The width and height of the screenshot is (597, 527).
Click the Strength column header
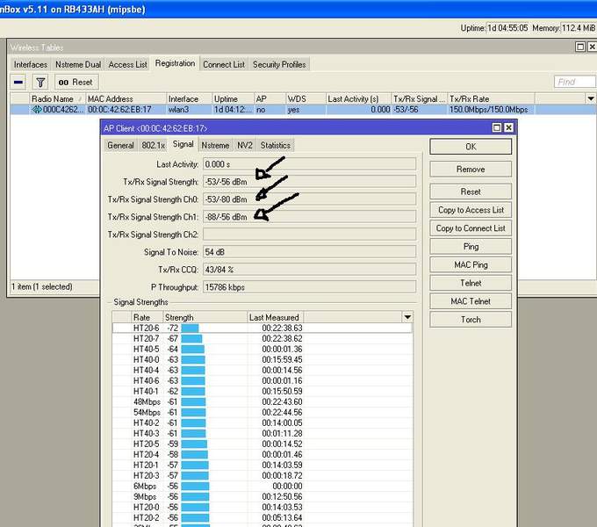[x=205, y=317]
